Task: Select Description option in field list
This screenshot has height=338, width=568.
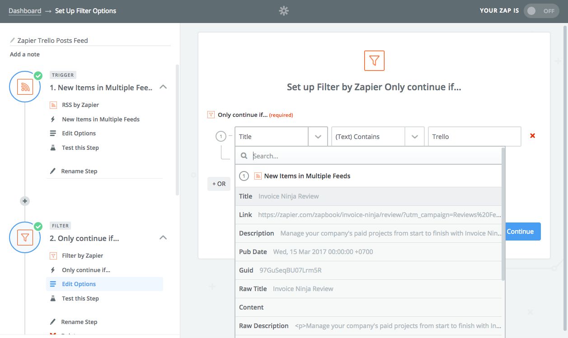Action: click(x=368, y=233)
